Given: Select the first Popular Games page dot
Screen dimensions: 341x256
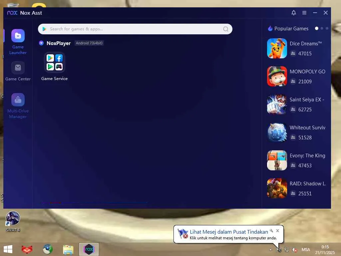Looking at the screenshot, I should [x=317, y=28].
